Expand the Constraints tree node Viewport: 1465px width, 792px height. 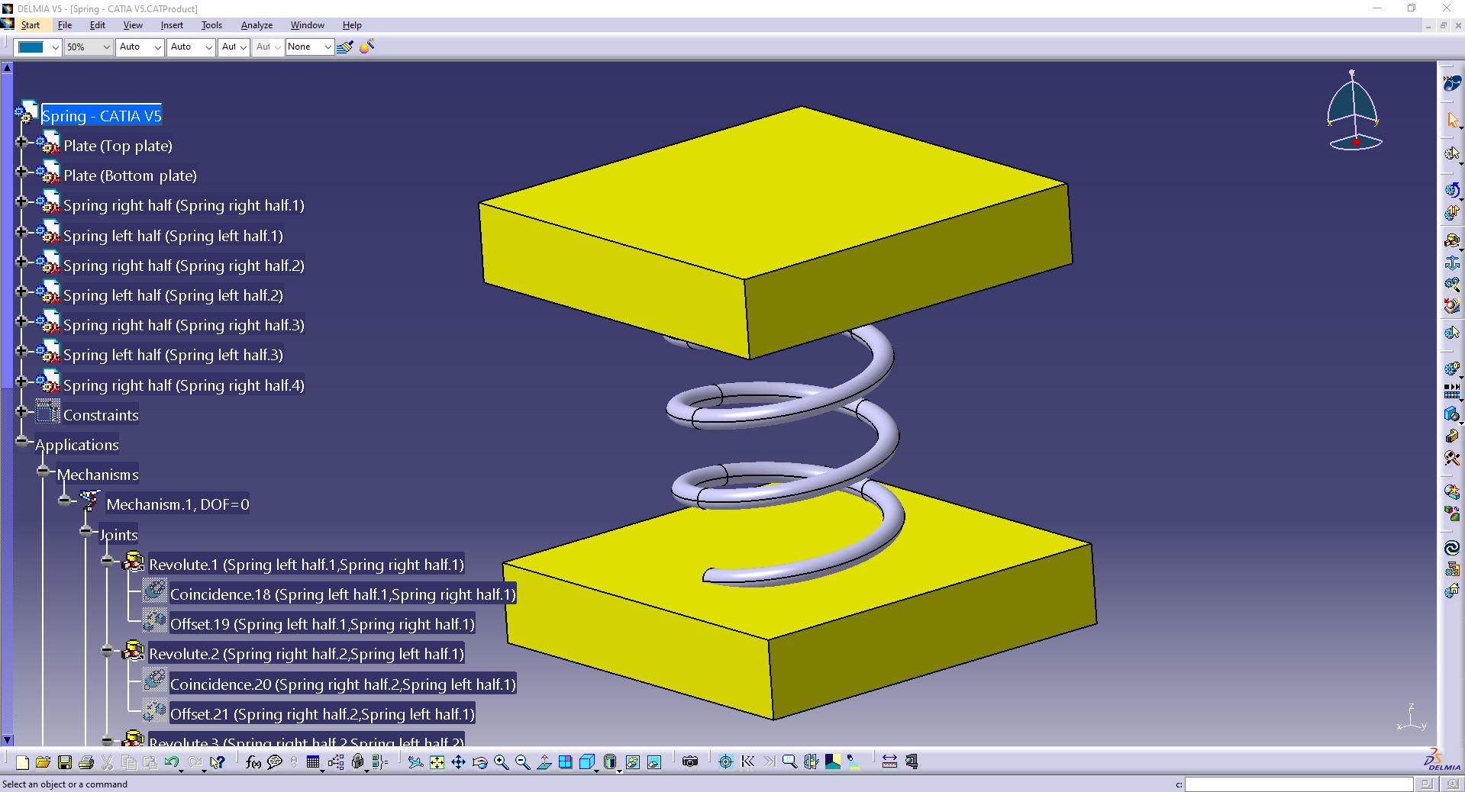coord(21,412)
